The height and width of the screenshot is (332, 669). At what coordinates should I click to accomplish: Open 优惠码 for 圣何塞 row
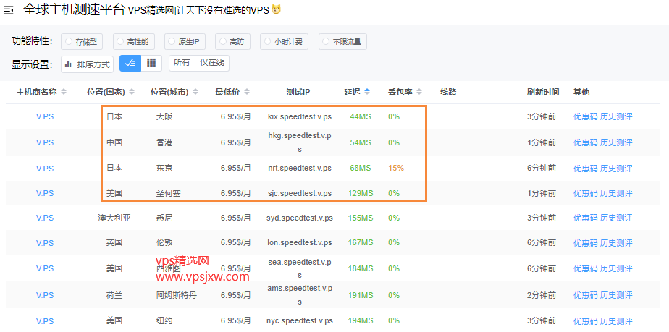tap(585, 193)
